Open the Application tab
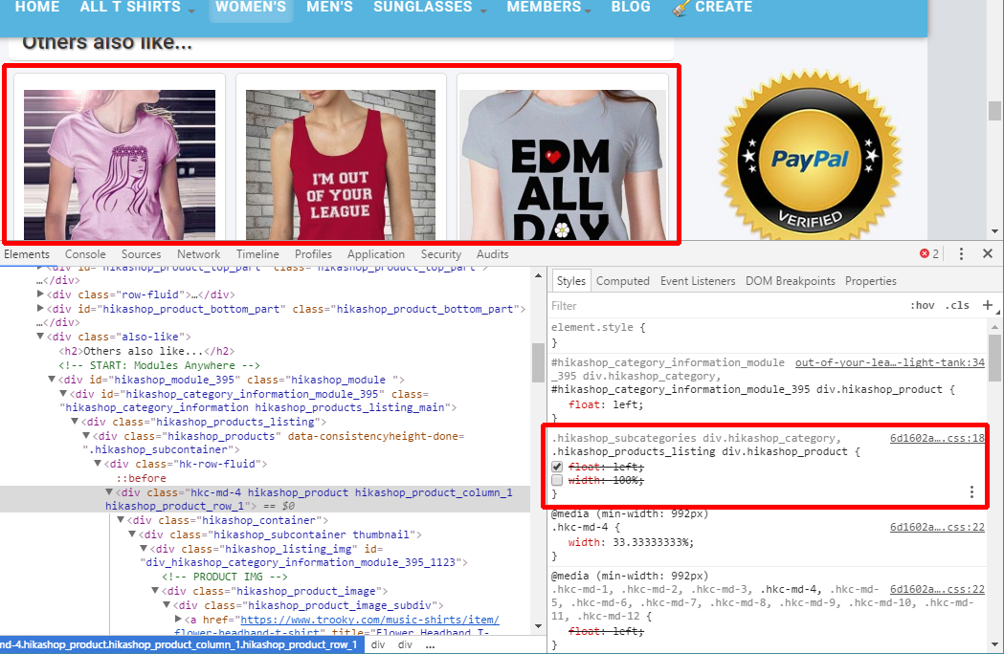Screen dimensions: 1004x654 point(376,254)
